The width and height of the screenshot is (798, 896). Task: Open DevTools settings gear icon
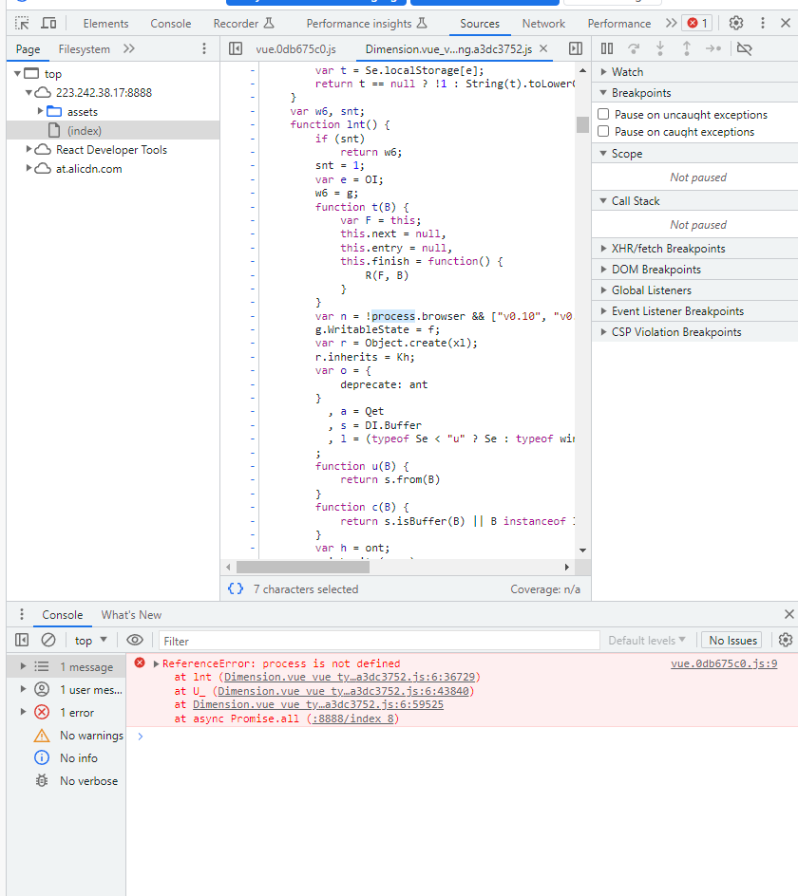coord(735,23)
